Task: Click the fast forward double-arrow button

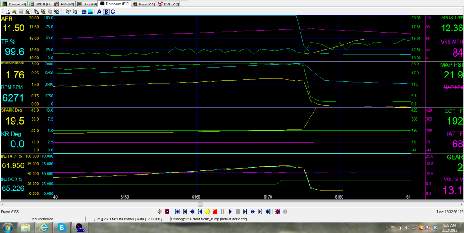Action: pos(253,211)
